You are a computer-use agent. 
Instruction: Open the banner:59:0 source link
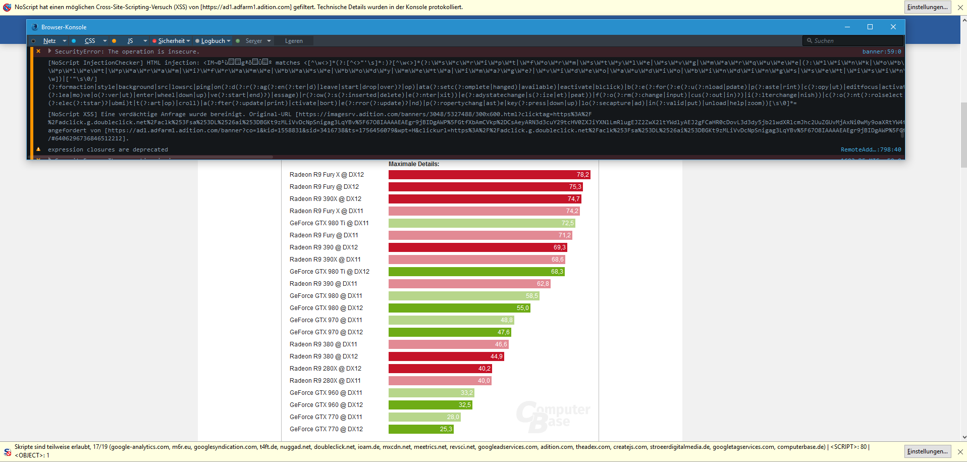[x=882, y=52]
